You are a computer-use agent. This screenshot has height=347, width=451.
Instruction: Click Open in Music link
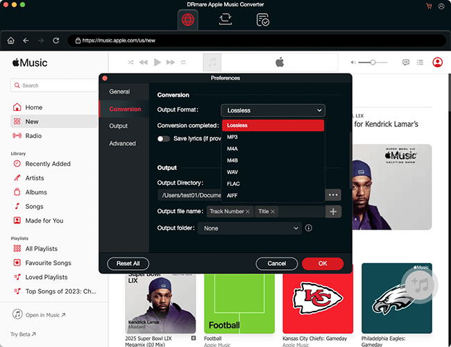pyautogui.click(x=39, y=315)
